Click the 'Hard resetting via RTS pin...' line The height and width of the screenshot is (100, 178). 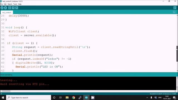(25, 84)
